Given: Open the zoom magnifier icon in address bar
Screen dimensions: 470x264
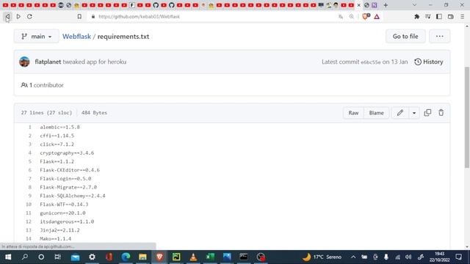Looking at the screenshot, I should [351, 17].
